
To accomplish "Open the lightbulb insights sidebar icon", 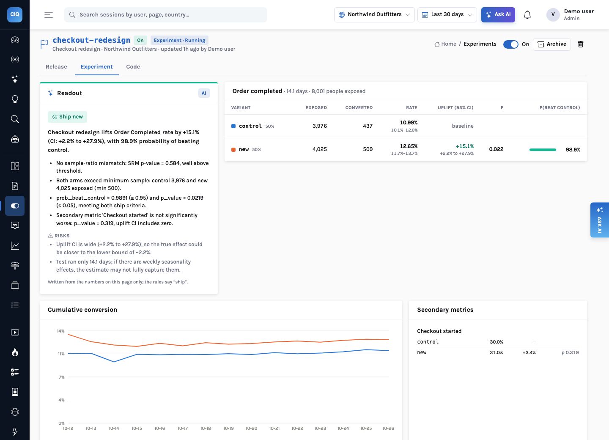I will (x=15, y=99).
